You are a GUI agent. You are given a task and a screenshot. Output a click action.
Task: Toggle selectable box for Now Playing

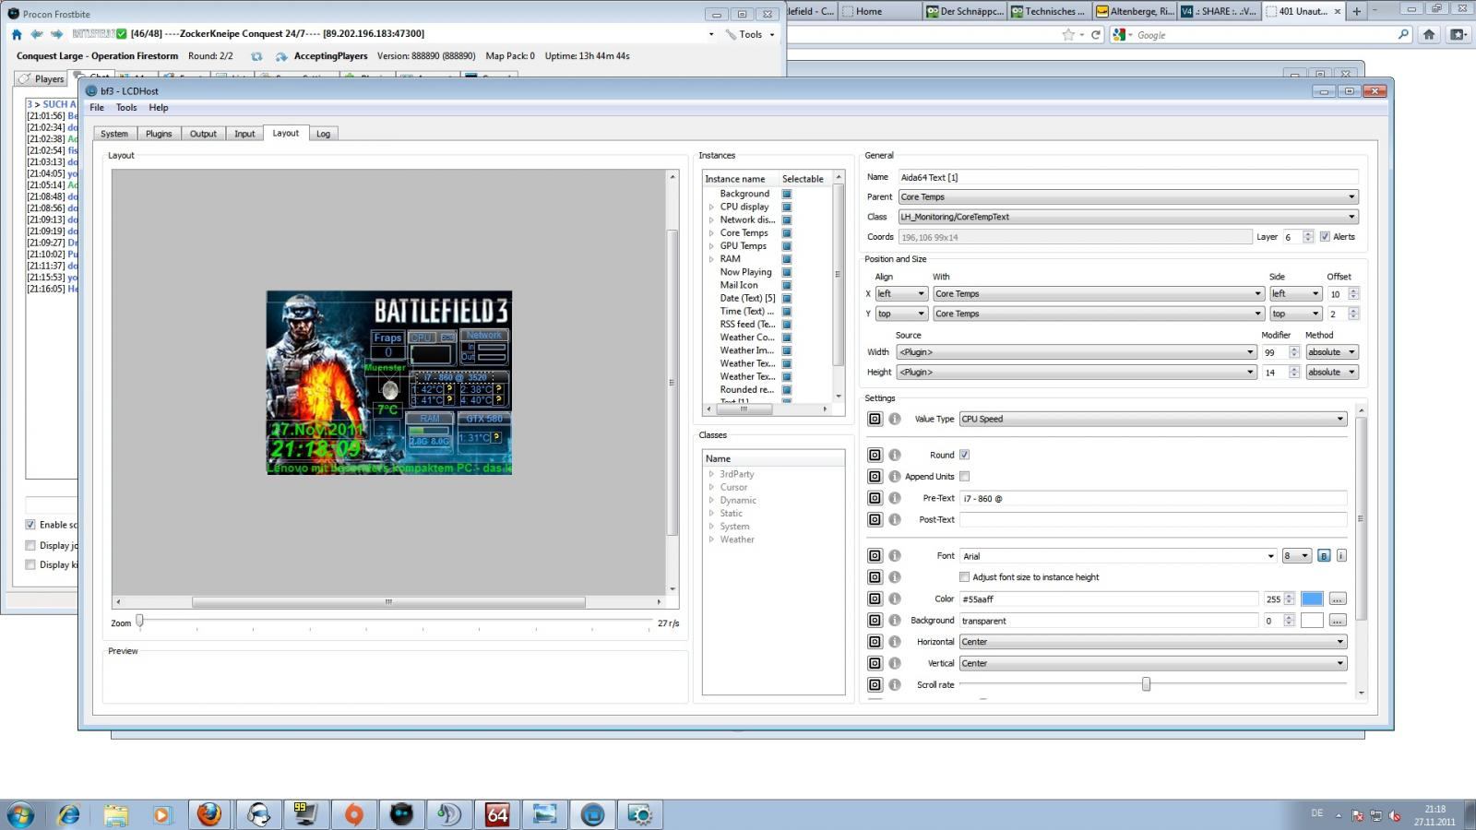[x=787, y=272]
